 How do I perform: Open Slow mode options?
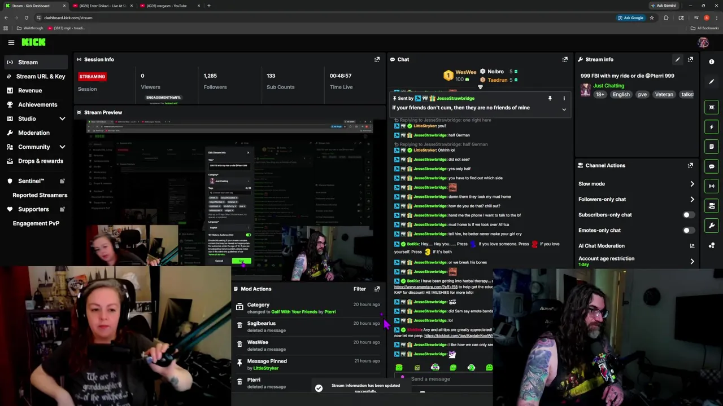coord(636,184)
